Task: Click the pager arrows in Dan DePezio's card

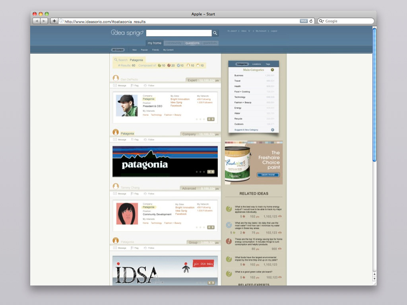Action: tap(211, 119)
